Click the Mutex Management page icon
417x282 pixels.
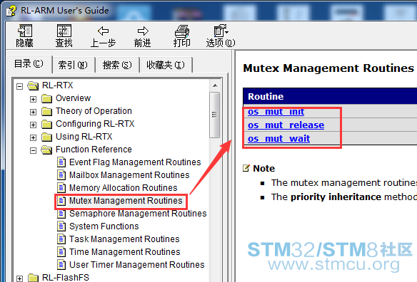pos(61,201)
